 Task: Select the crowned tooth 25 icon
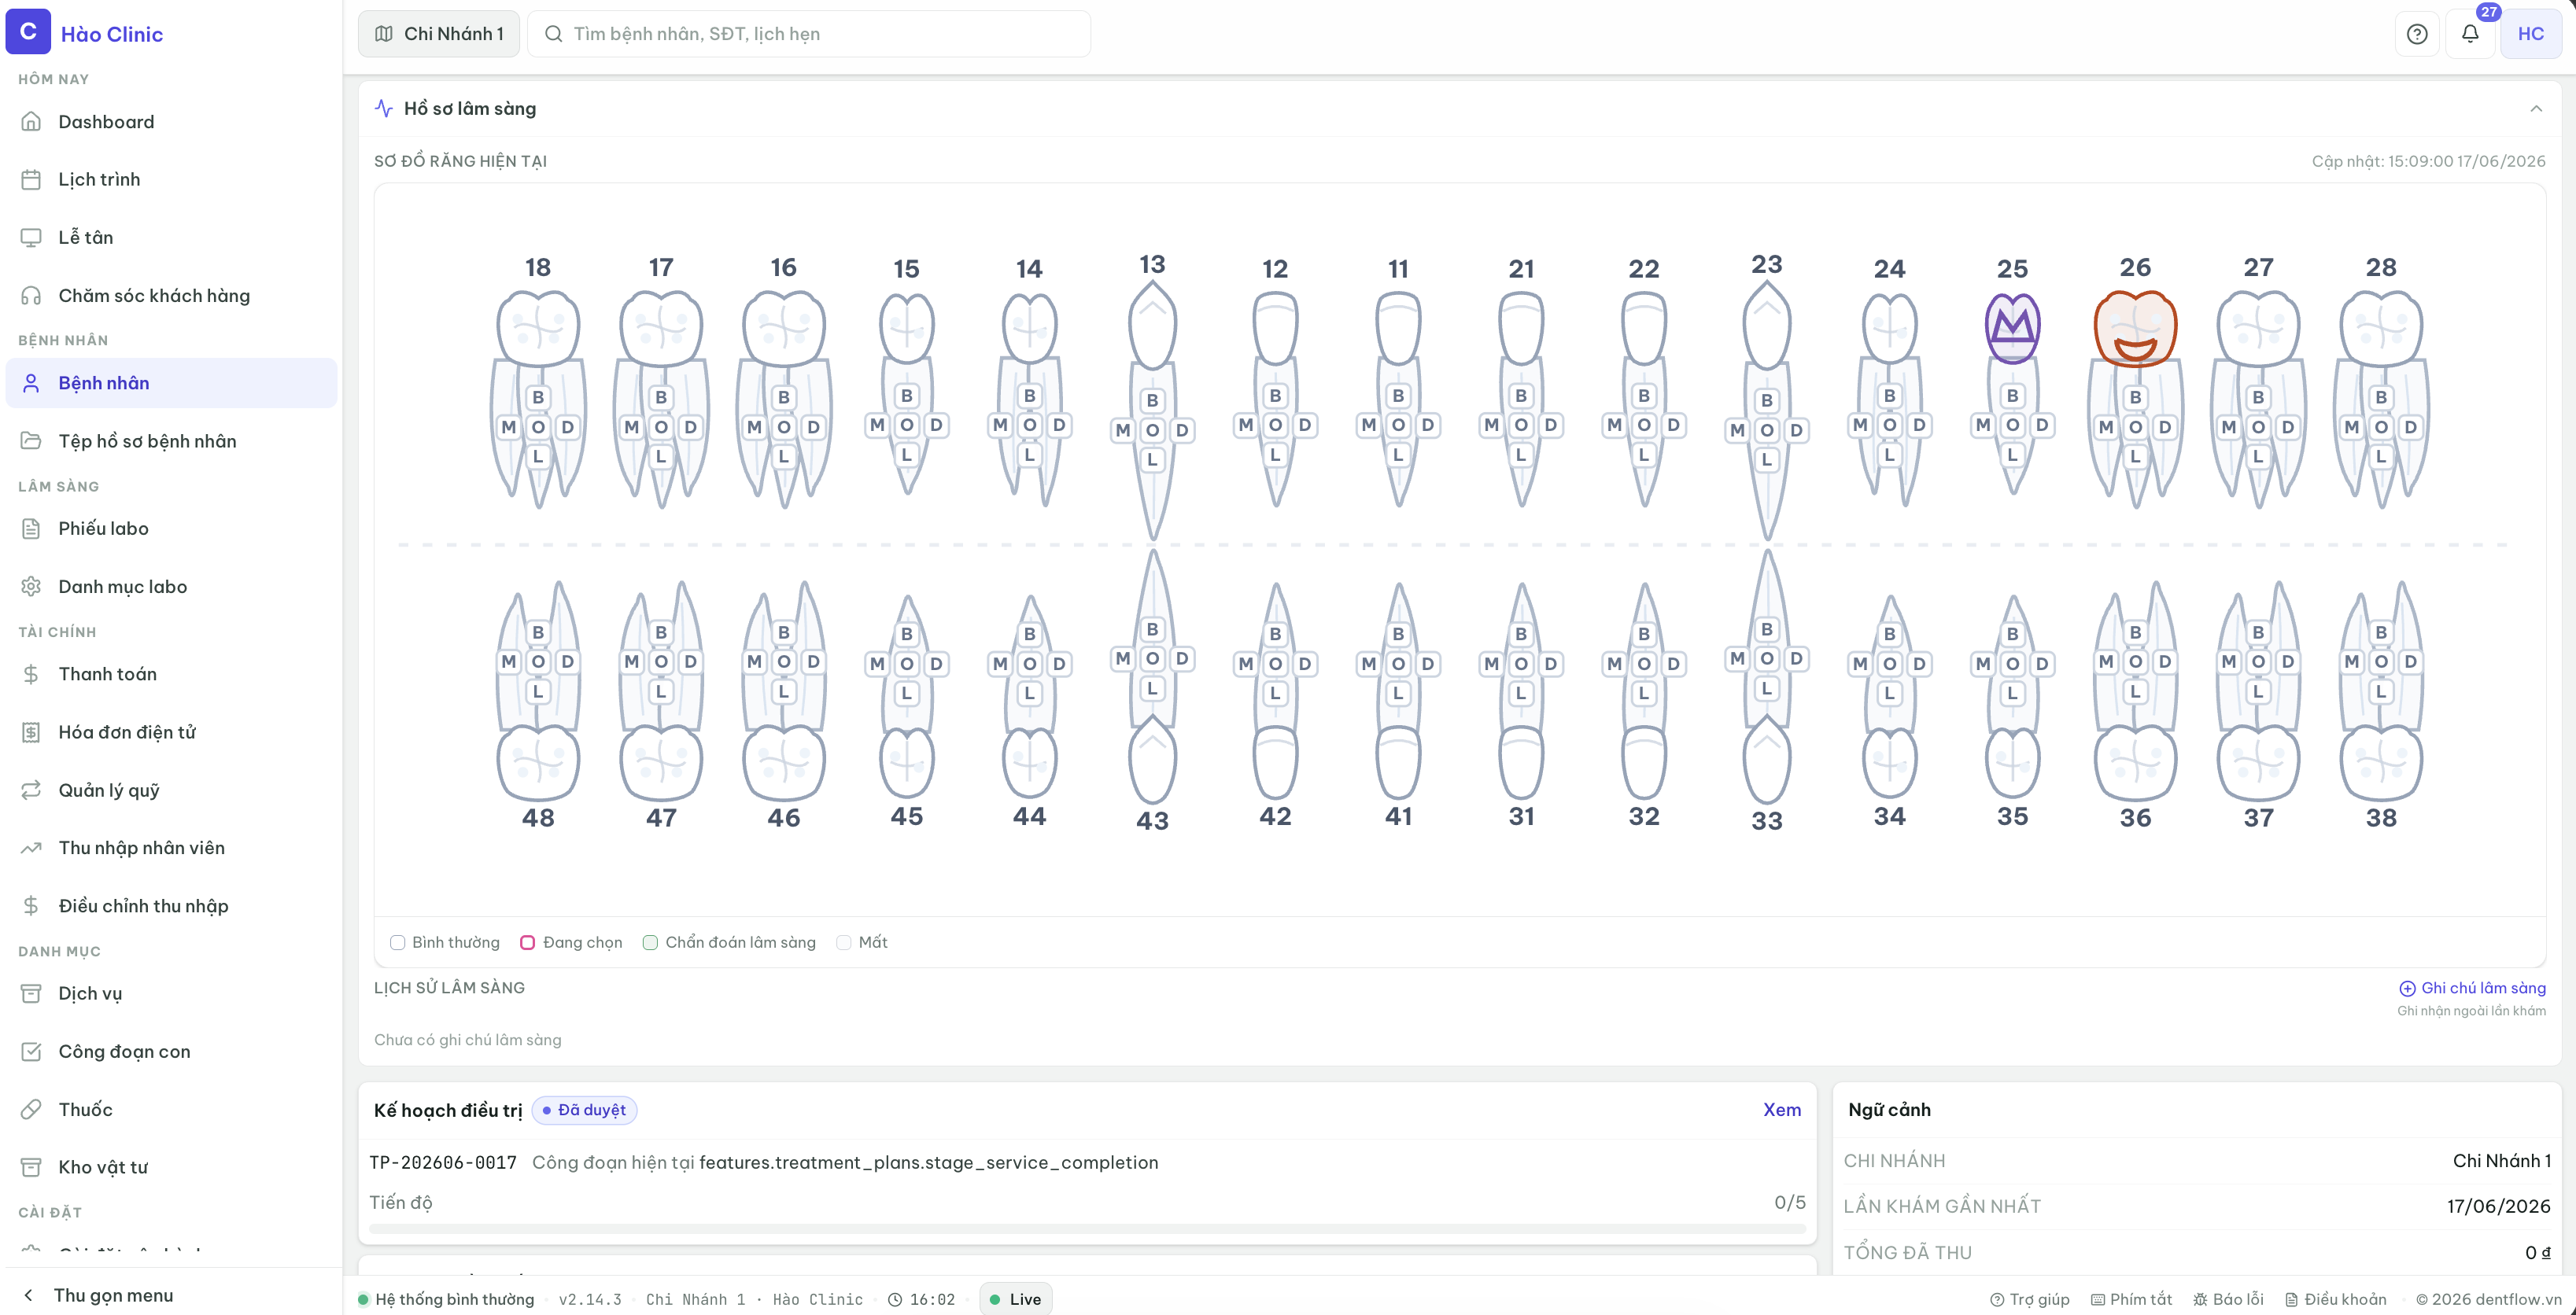[2012, 328]
